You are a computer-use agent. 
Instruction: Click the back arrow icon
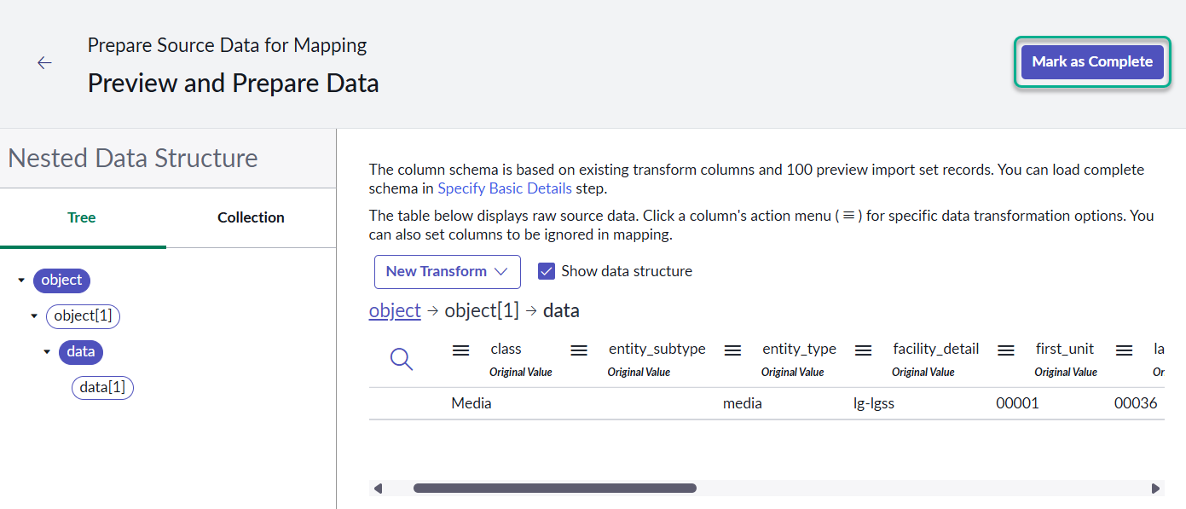click(44, 62)
